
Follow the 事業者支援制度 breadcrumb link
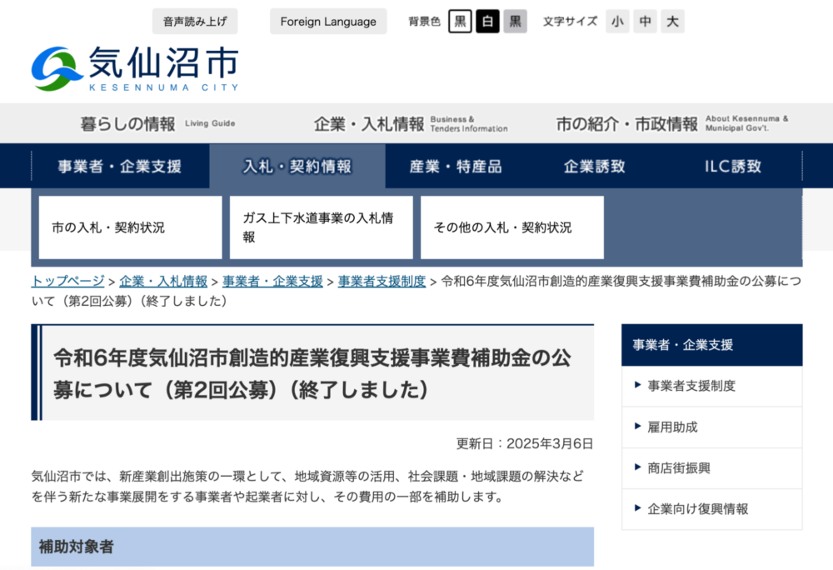(x=382, y=281)
